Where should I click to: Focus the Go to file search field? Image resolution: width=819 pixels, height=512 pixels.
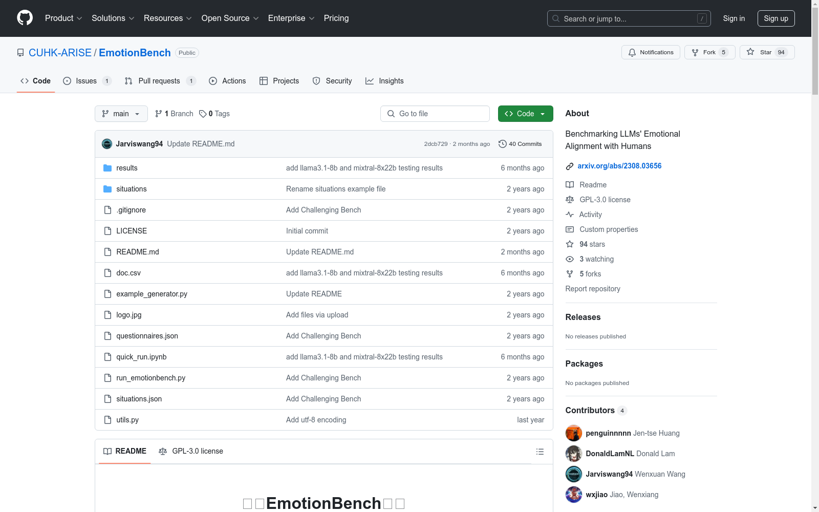435,114
